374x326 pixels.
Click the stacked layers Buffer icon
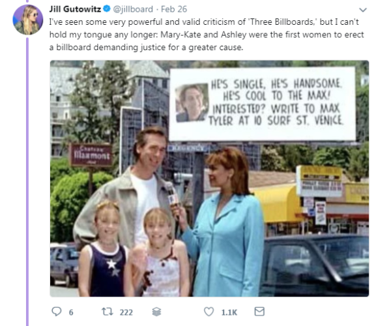pyautogui.click(x=157, y=312)
